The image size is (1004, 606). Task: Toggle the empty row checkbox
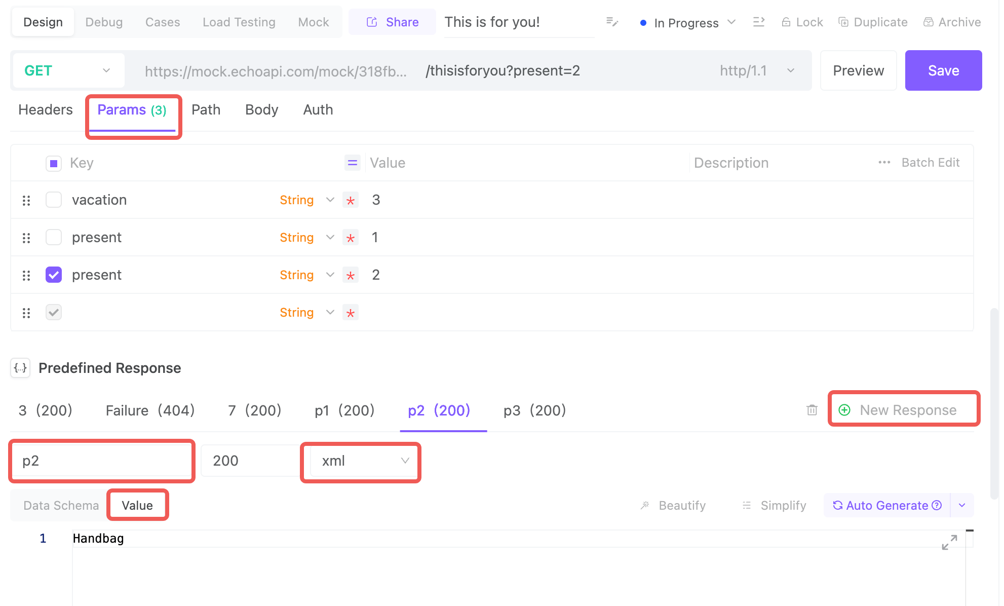pyautogui.click(x=54, y=312)
